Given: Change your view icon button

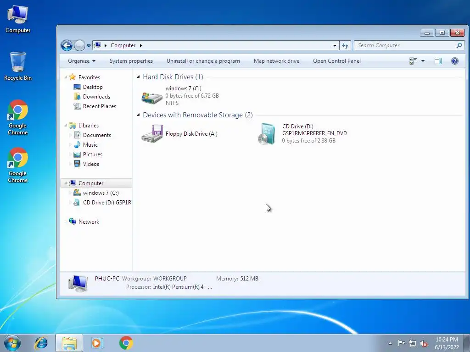Looking at the screenshot, I should 413,61.
